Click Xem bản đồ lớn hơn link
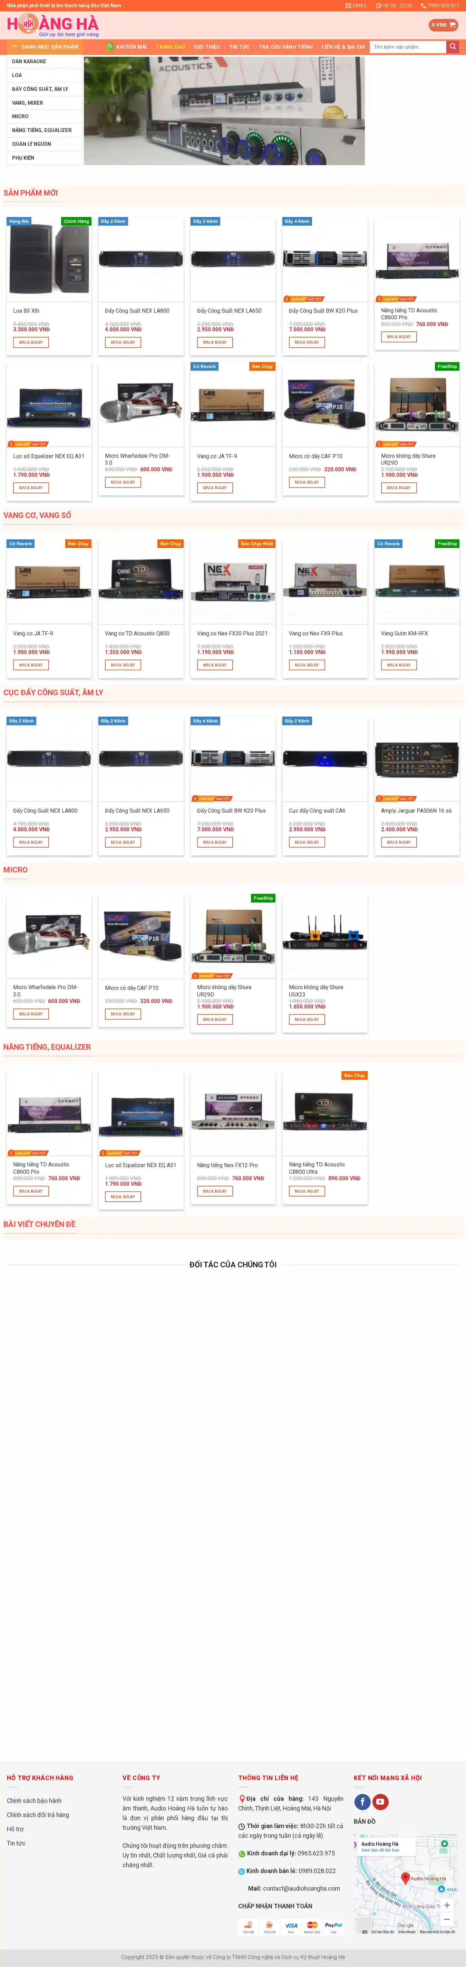Screen dimensions: 466x1967 tap(380, 1850)
